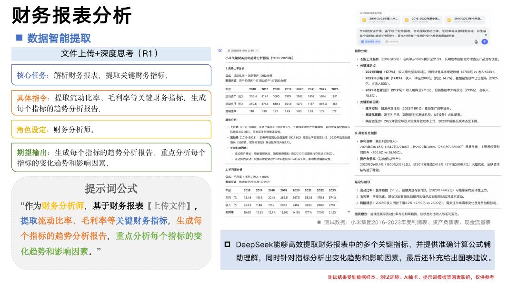508x286 pixels.
Task: Click cell 72.49 in the 毛利 (亿) row
Action: [x=248, y=197]
